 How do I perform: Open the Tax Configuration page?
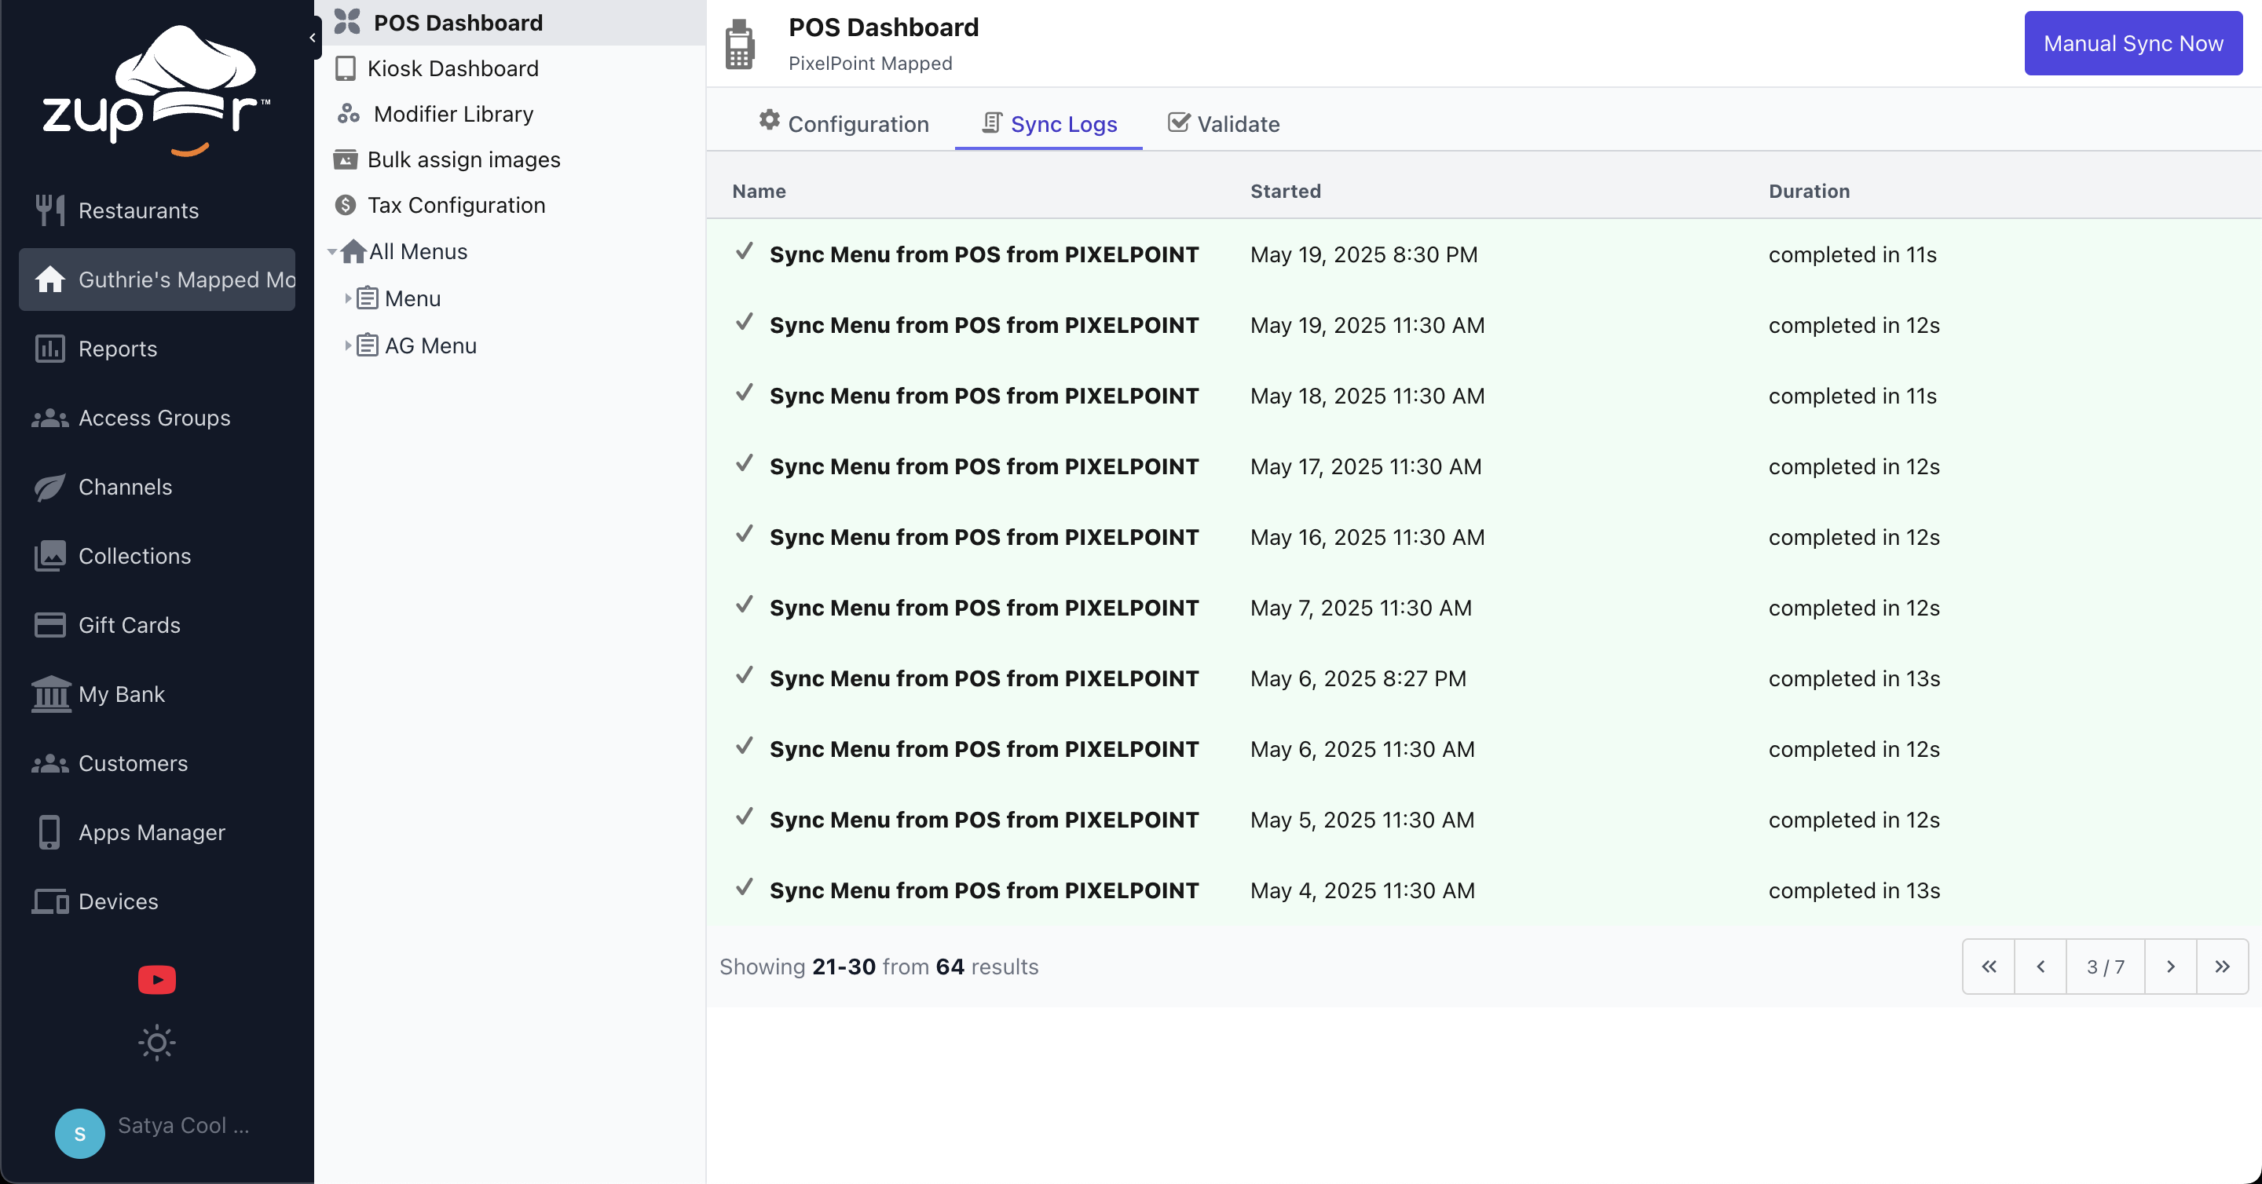pos(456,206)
